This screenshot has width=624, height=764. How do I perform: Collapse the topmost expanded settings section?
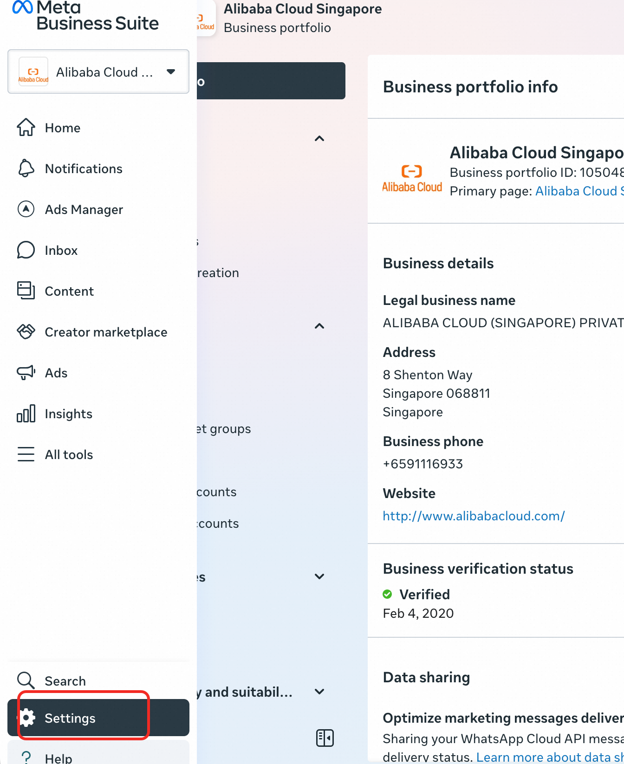319,139
